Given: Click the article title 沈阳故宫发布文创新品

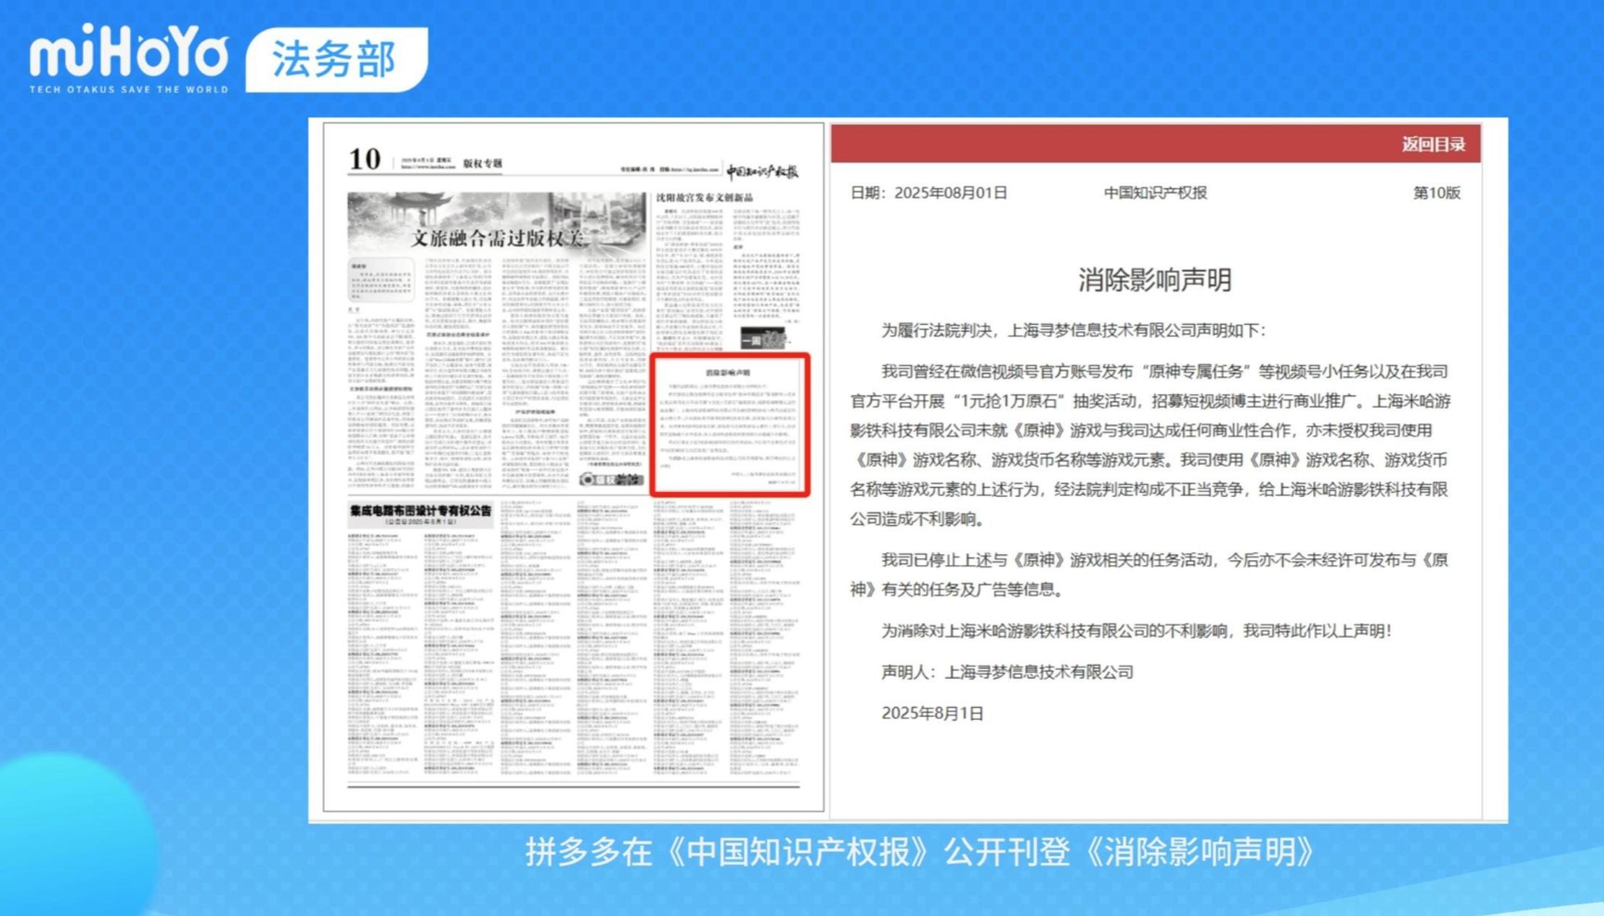Looking at the screenshot, I should point(704,197).
